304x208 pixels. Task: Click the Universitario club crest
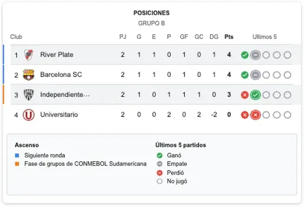click(x=29, y=115)
